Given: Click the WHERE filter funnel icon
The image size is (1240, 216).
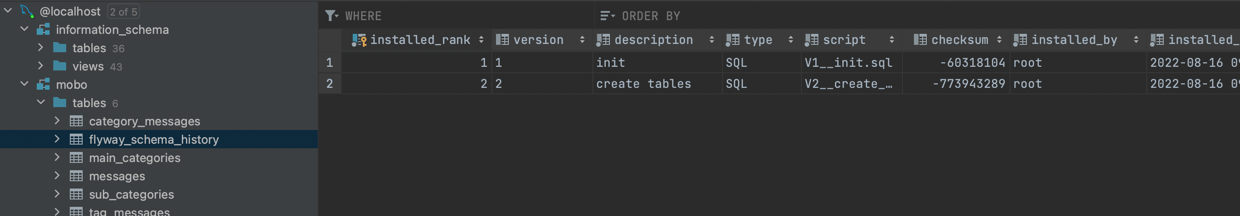Looking at the screenshot, I should click(332, 16).
